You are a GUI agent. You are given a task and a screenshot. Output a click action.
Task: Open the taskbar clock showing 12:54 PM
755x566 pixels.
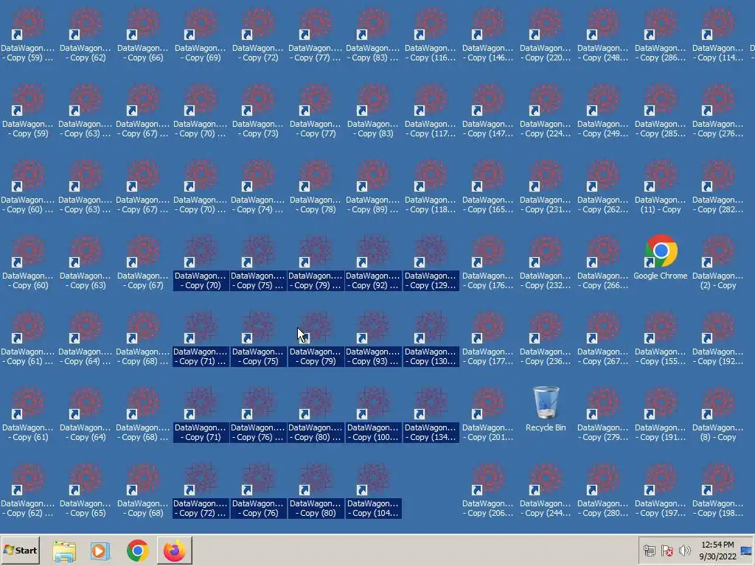point(717,551)
